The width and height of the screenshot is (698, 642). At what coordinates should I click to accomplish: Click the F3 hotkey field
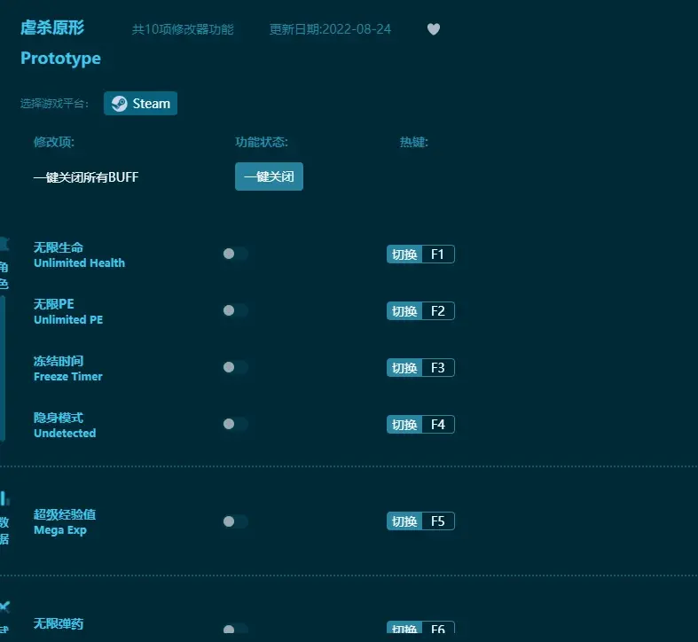point(438,368)
